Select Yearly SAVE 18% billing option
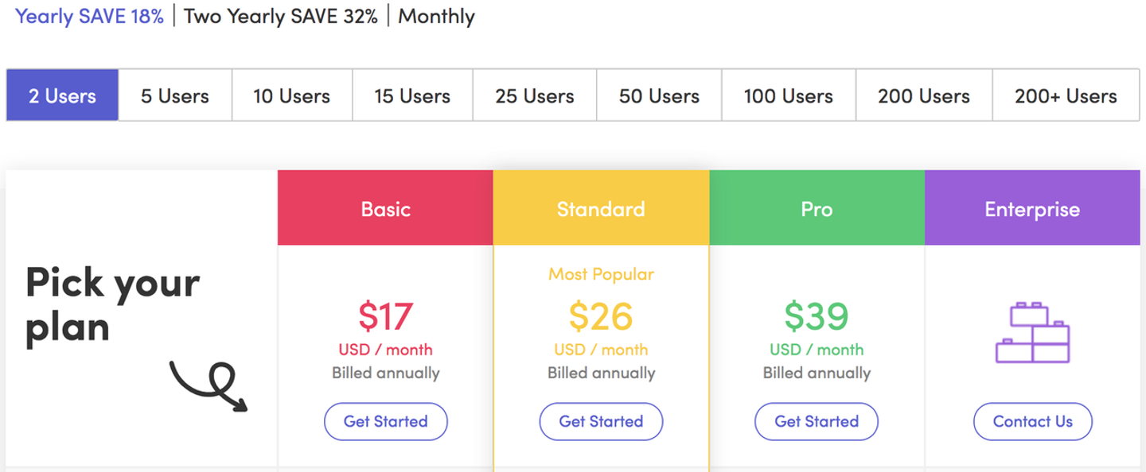 point(89,16)
